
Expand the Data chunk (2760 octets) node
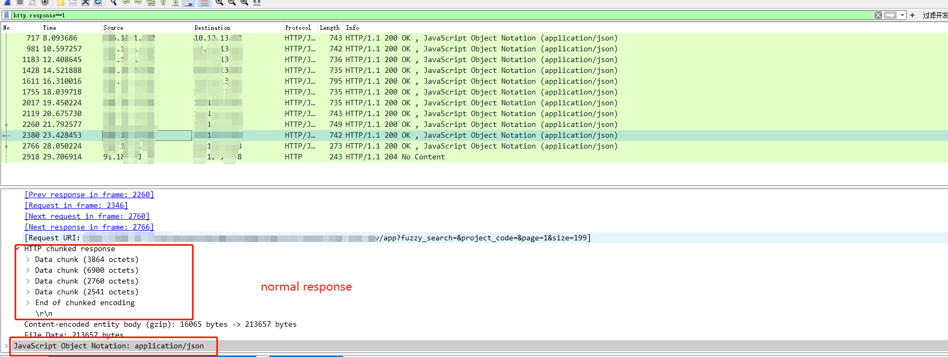coord(28,281)
